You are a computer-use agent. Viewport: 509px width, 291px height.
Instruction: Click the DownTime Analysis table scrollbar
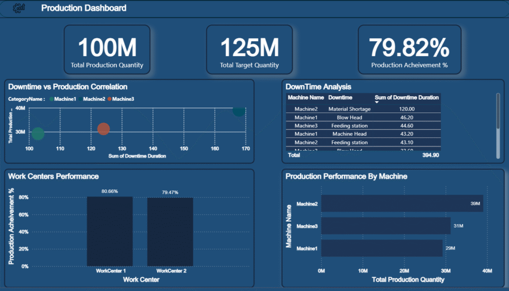[498, 112]
